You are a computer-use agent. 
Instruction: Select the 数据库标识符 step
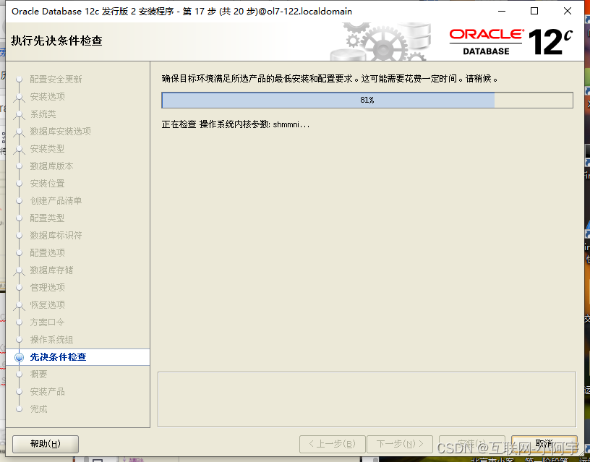pos(56,236)
